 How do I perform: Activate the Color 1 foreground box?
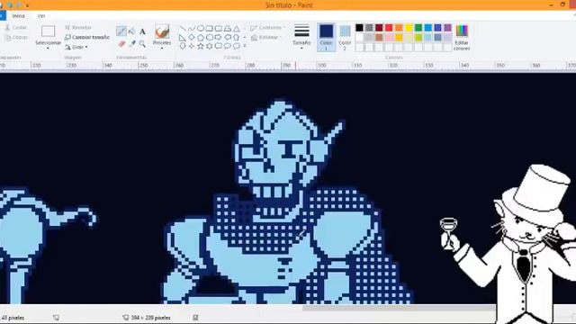[326, 37]
